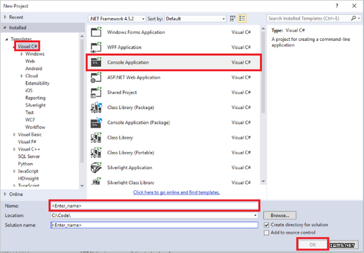Choose the Silverlight Application icon
364x253 pixels.
96,168
